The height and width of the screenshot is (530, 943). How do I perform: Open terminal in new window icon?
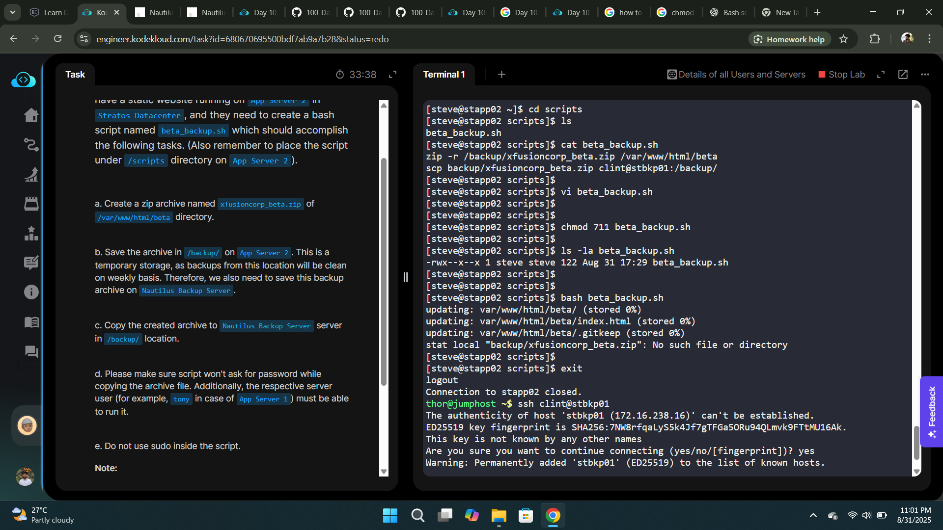903,74
